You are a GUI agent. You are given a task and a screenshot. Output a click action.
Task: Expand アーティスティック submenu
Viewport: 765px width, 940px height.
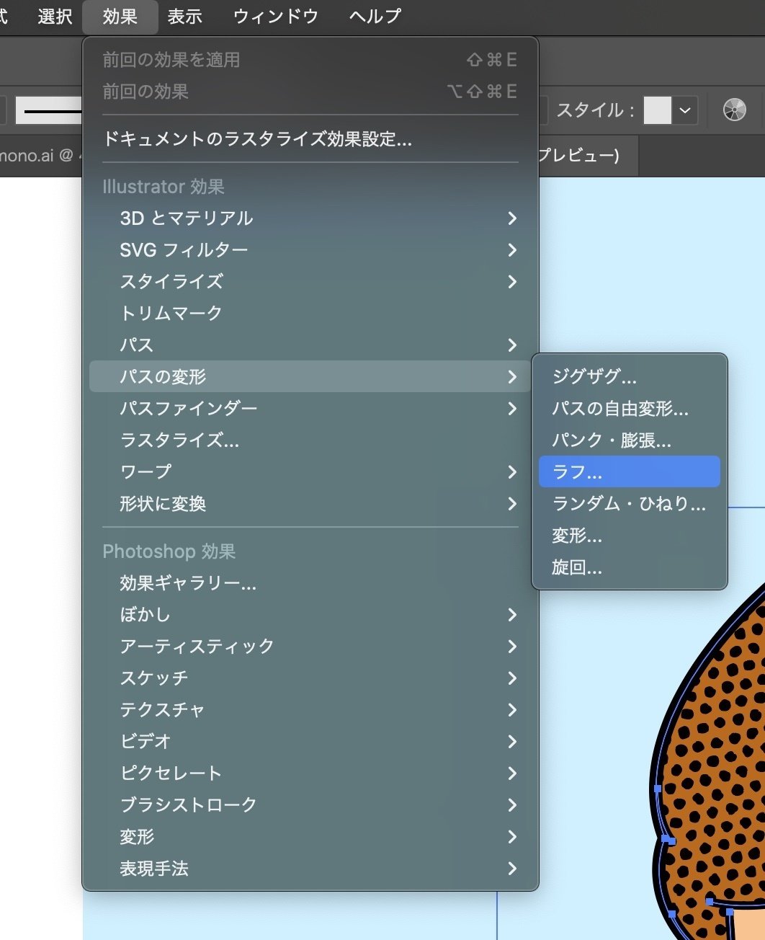(310, 646)
